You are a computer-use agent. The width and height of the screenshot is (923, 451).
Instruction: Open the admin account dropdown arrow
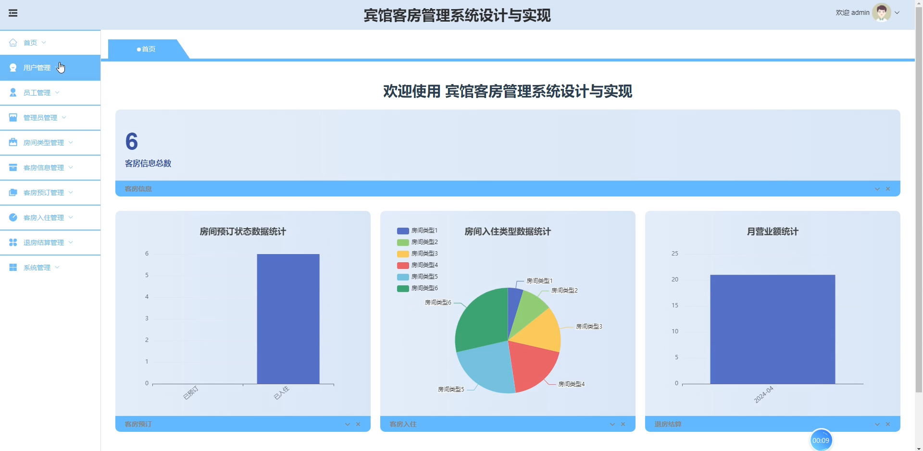(897, 13)
